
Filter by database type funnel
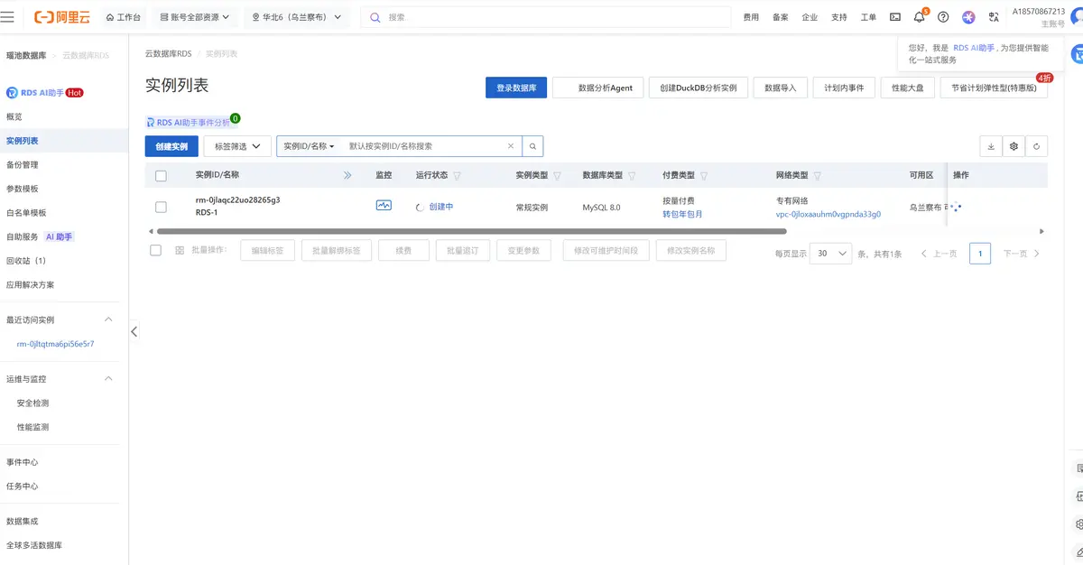(632, 176)
